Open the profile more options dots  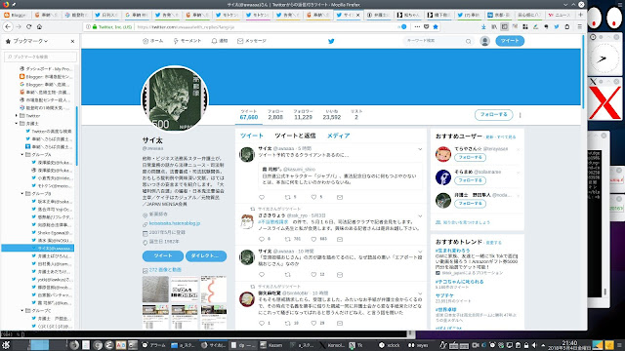(521, 115)
